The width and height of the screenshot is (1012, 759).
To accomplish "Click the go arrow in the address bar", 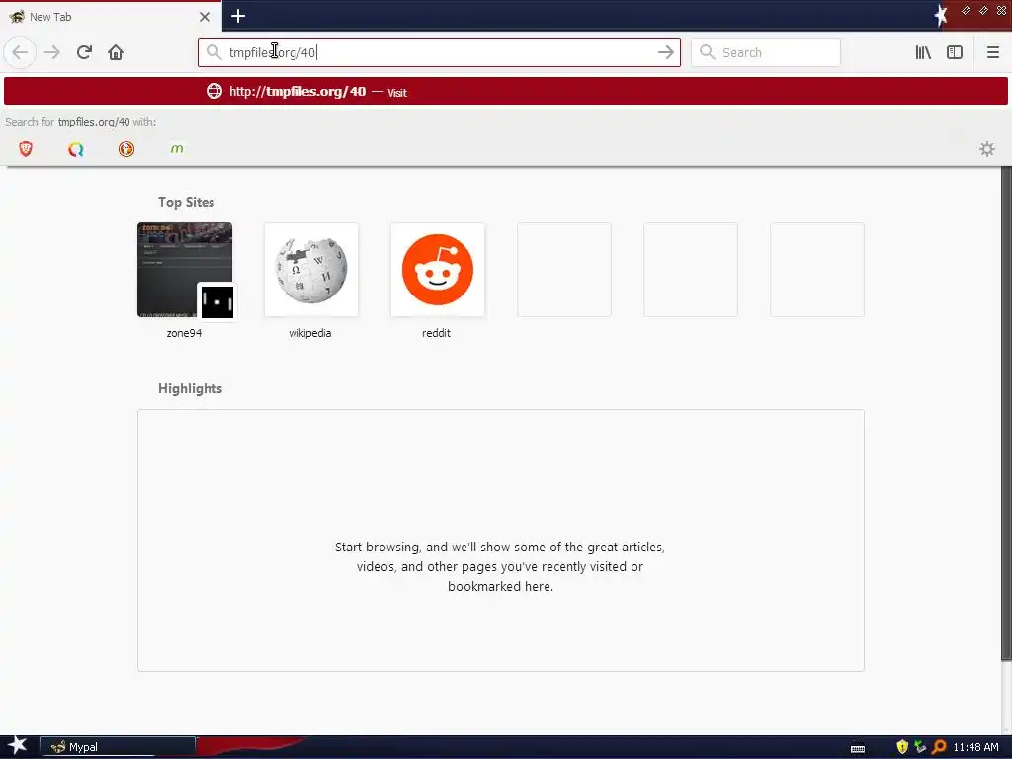I will 665,52.
